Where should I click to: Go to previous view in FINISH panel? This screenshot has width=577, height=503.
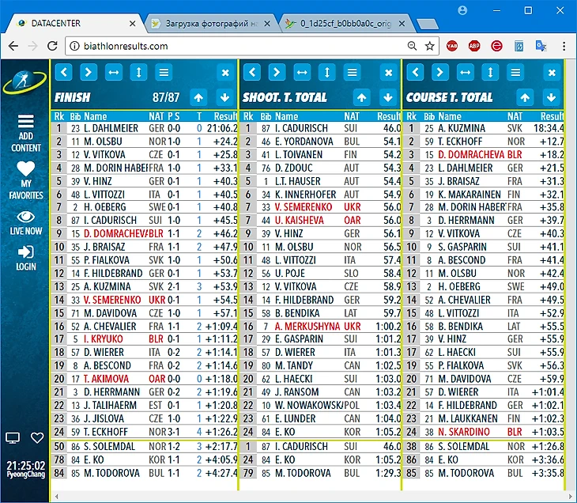tap(63, 73)
